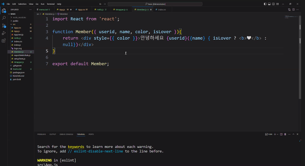
Task: Show the Debug Console panel tab
Action: click(66, 134)
